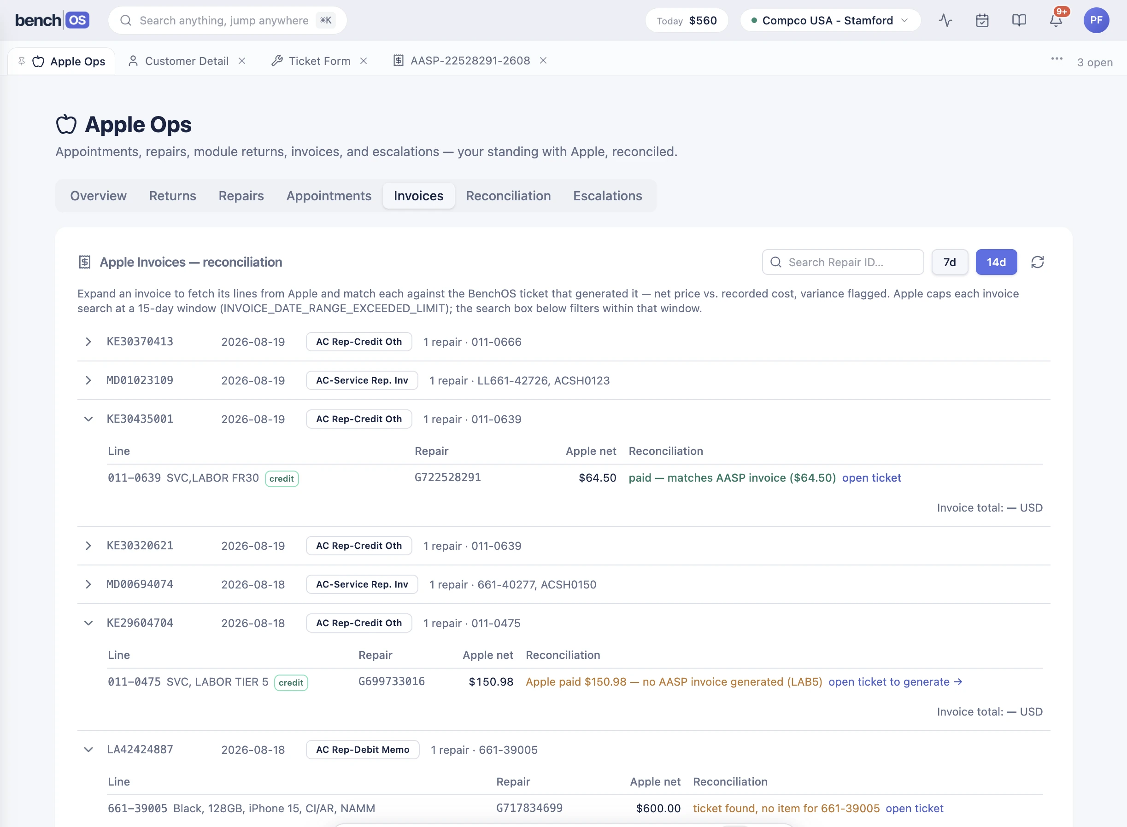Switch to the Repairs tab
Image resolution: width=1127 pixels, height=827 pixels.
[241, 196]
